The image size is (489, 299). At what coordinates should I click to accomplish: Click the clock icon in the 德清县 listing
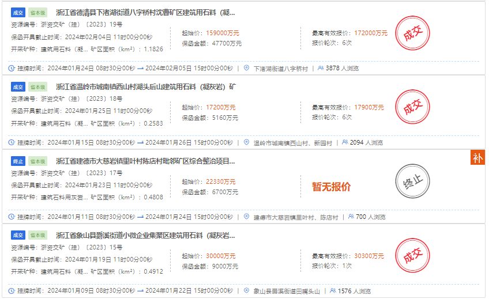click(x=12, y=68)
